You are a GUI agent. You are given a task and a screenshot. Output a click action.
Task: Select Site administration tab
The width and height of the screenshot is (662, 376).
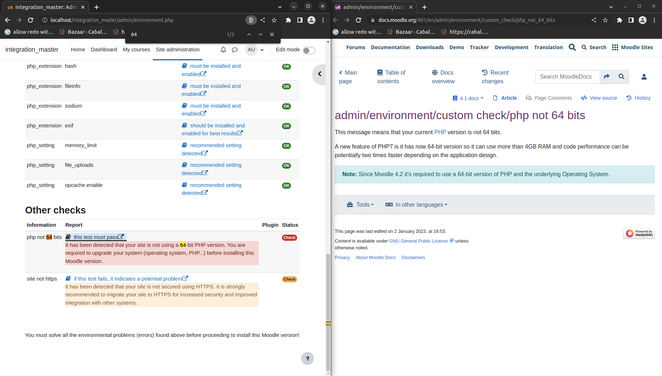pos(178,50)
